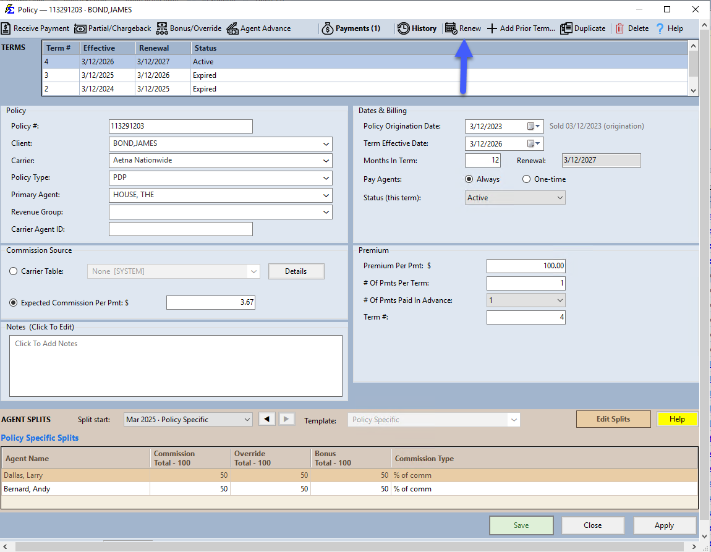Open # Of Pmts Paid In Advance dropdown
The height and width of the screenshot is (552, 711).
pyautogui.click(x=526, y=300)
